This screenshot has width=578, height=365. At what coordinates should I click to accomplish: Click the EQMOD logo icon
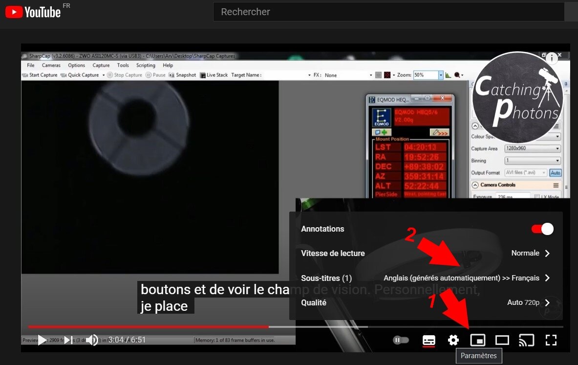[x=382, y=118]
